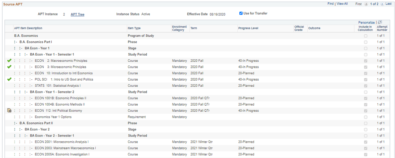This screenshot has height=158, width=395.
Task: Click the Effective Date value 08/19/2020
Action: [x=218, y=14]
